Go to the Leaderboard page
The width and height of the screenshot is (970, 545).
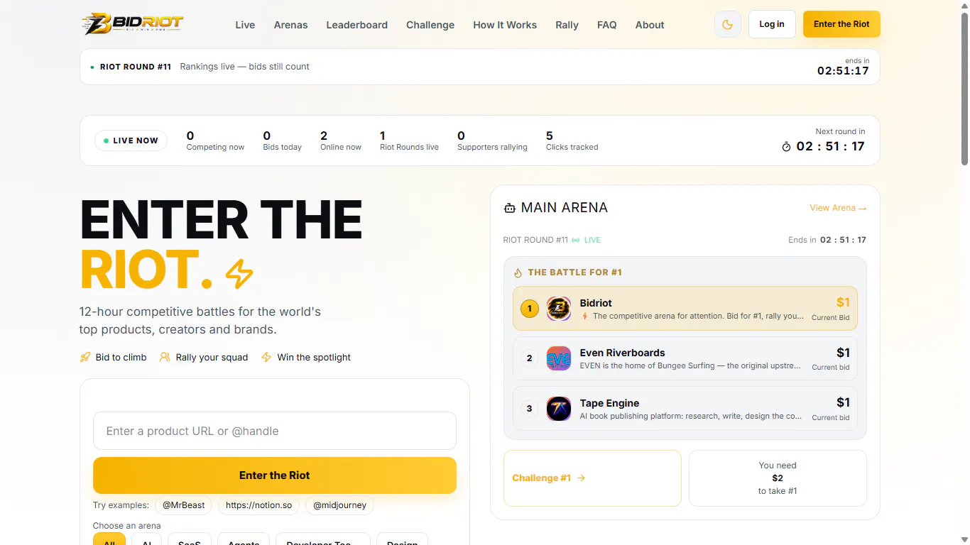357,25
